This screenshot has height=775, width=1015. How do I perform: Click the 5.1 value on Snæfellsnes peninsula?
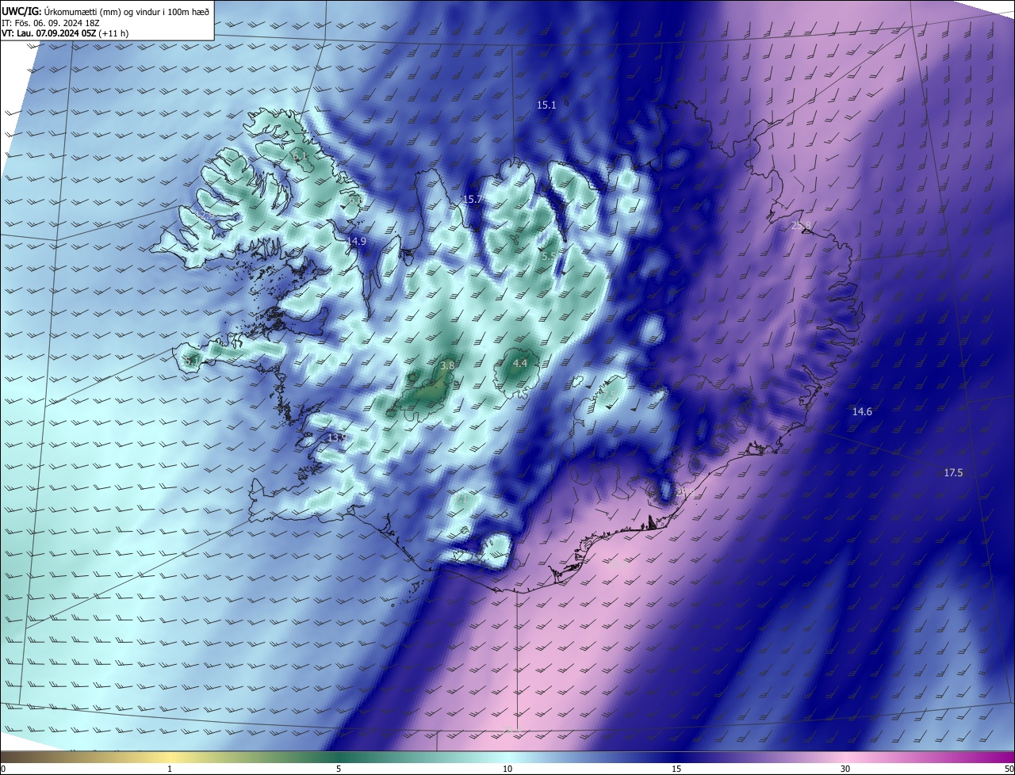coord(192,361)
